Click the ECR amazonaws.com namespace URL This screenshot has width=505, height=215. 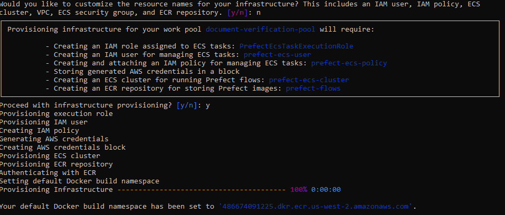318,206
